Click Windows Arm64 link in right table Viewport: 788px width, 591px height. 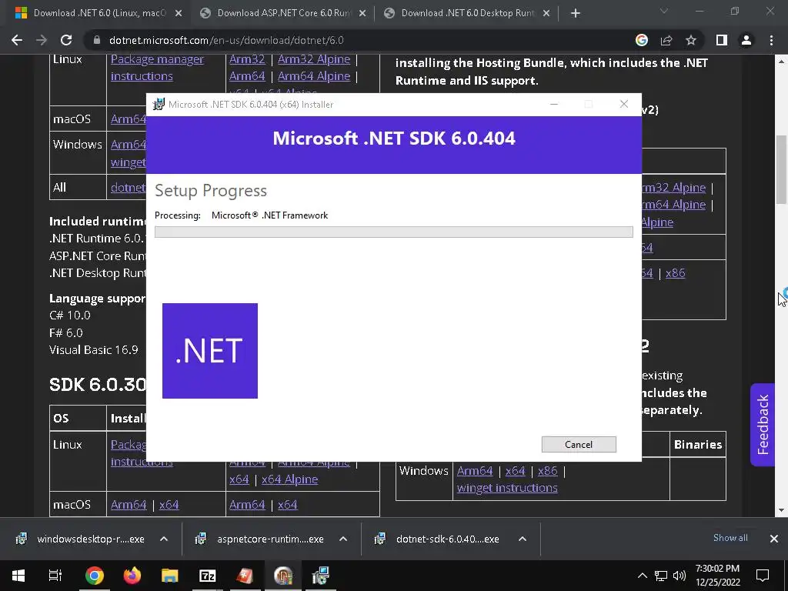(474, 471)
